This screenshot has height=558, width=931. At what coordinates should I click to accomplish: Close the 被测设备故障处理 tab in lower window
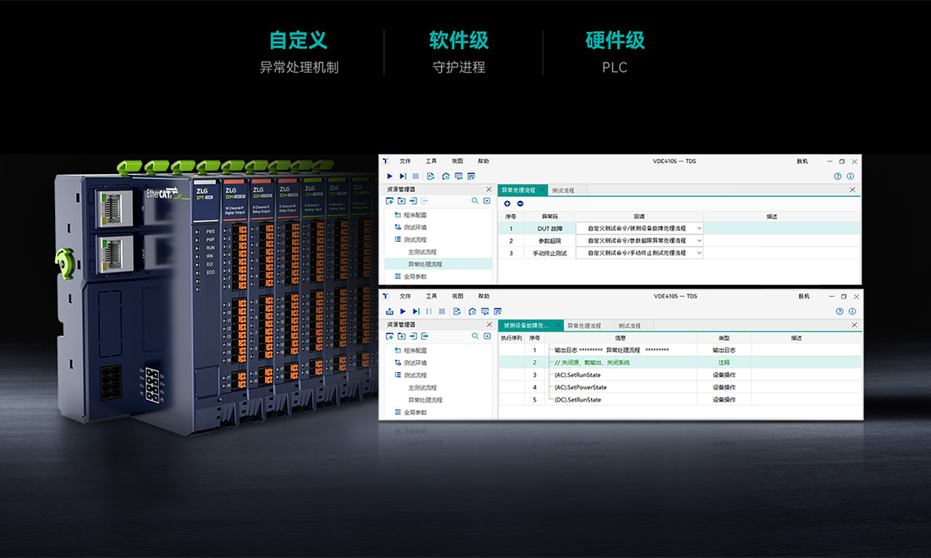point(558,325)
